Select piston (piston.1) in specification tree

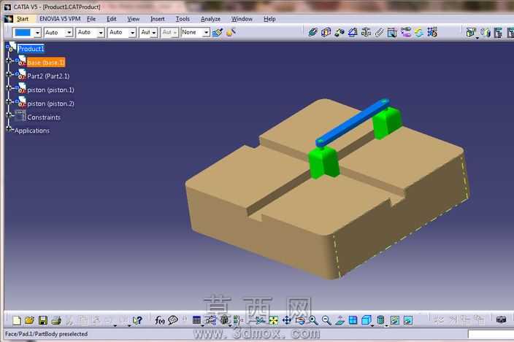pos(50,90)
